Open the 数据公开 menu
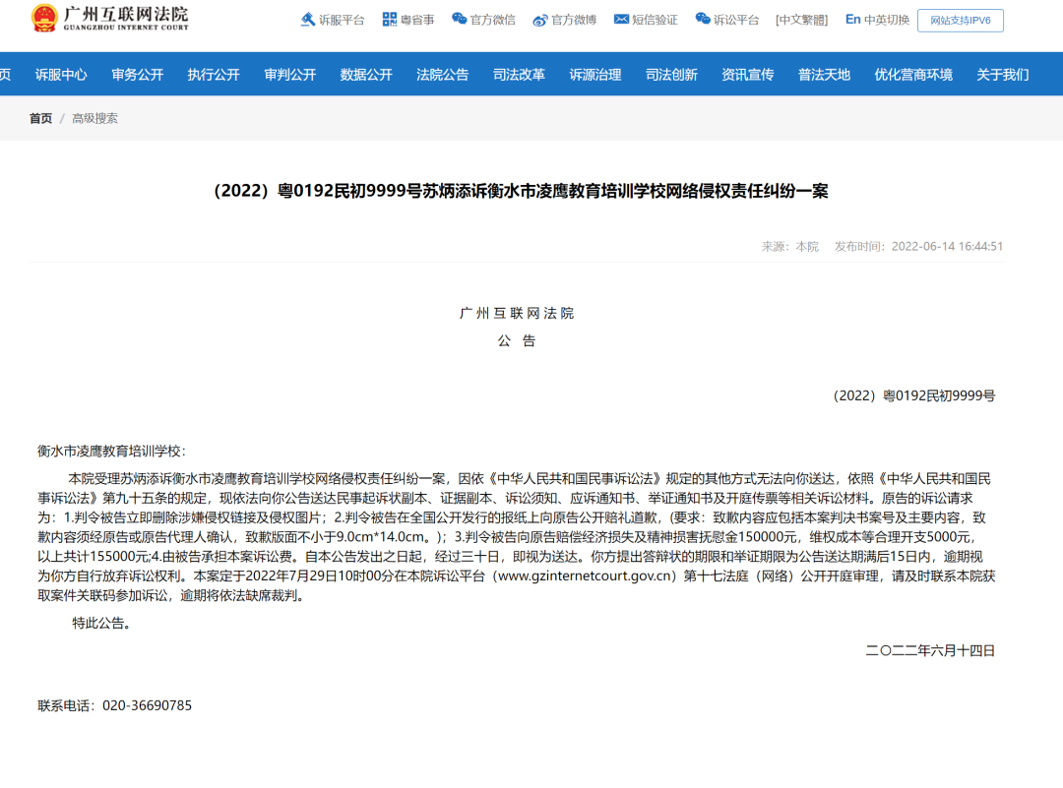This screenshot has width=1063, height=788. click(366, 75)
